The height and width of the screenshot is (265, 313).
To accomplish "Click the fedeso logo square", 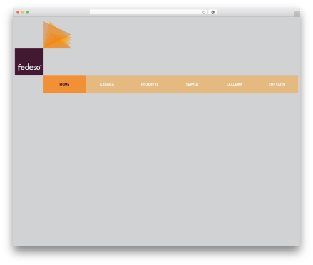I will (x=29, y=61).
